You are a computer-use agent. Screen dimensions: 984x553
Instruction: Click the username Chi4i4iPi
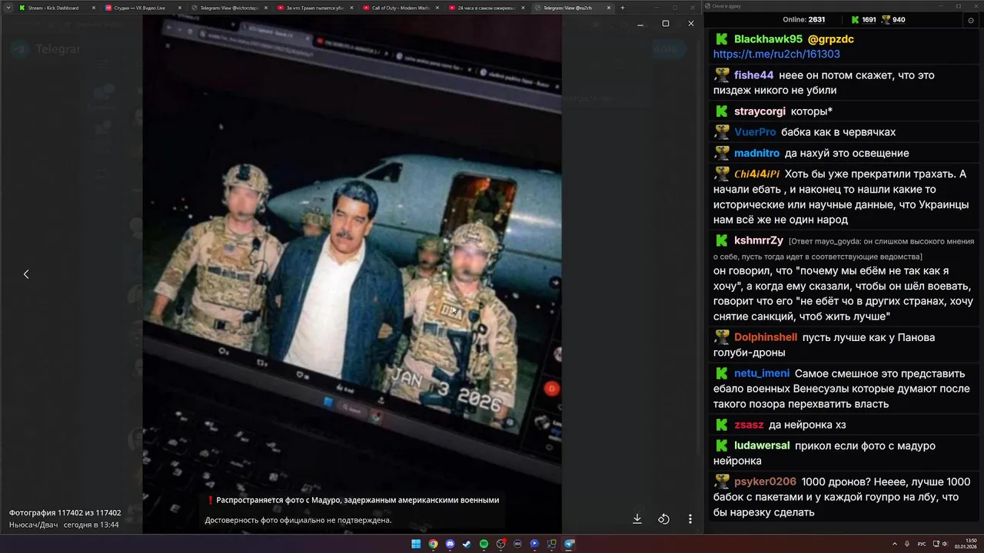tap(756, 174)
